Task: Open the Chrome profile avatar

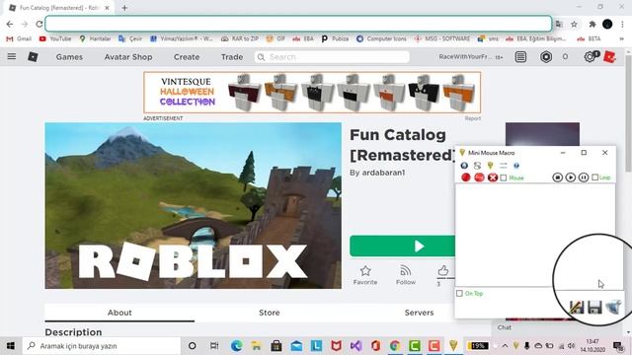Action: click(x=607, y=24)
